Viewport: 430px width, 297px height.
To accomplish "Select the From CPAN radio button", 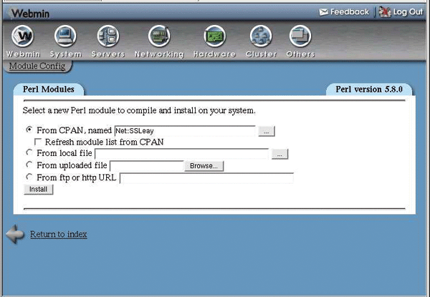I will [29, 130].
